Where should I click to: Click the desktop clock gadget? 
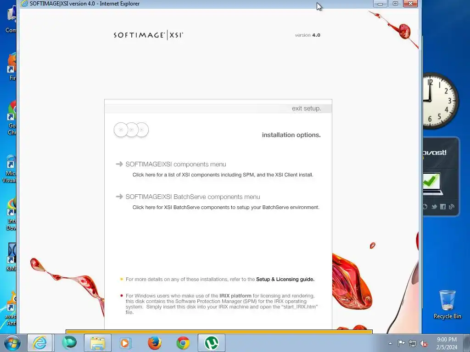441,100
